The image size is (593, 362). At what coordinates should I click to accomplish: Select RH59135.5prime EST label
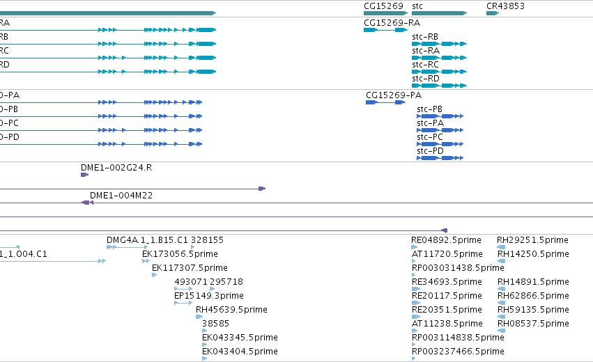(x=533, y=310)
